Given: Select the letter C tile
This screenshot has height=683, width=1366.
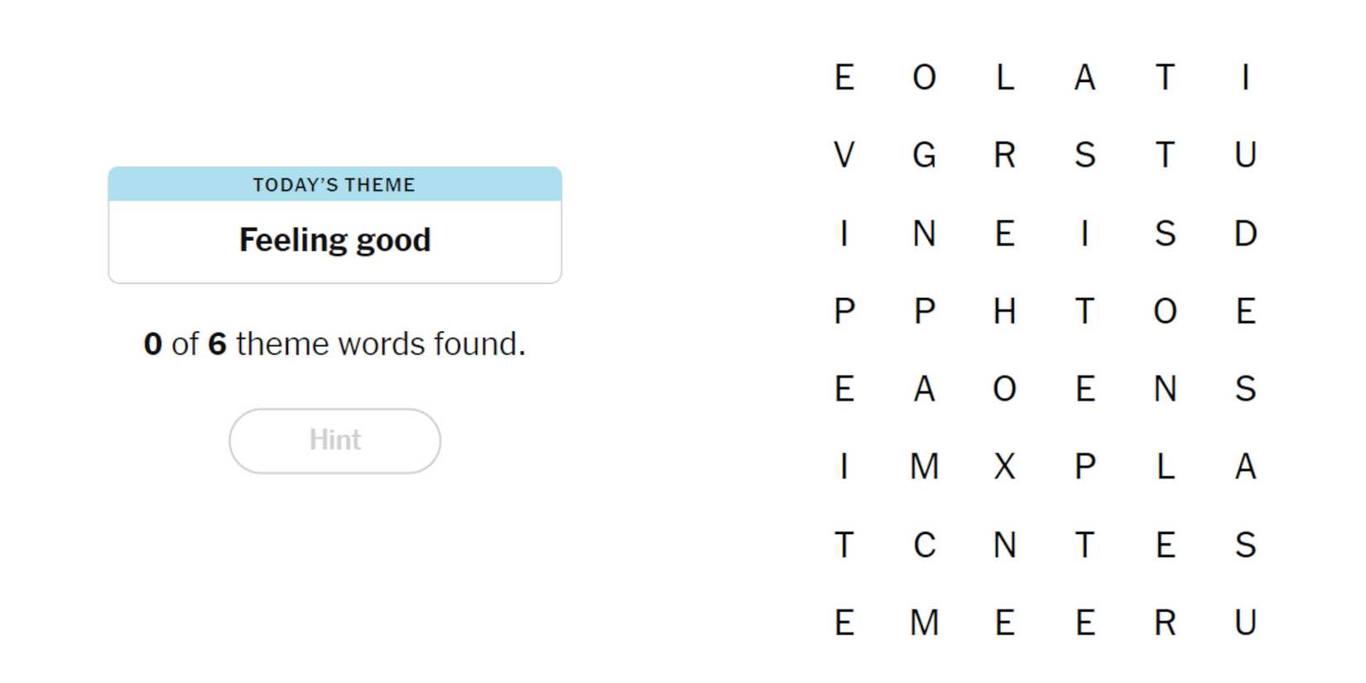Looking at the screenshot, I should 924,545.
